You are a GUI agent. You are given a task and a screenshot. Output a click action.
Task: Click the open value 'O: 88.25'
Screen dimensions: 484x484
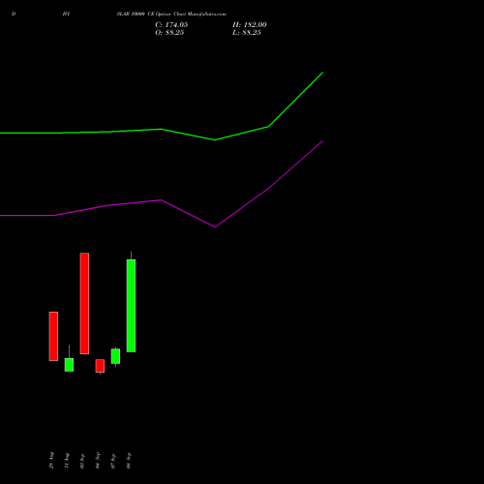[169, 33]
